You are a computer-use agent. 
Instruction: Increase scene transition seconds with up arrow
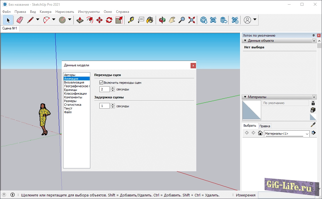(113, 88)
